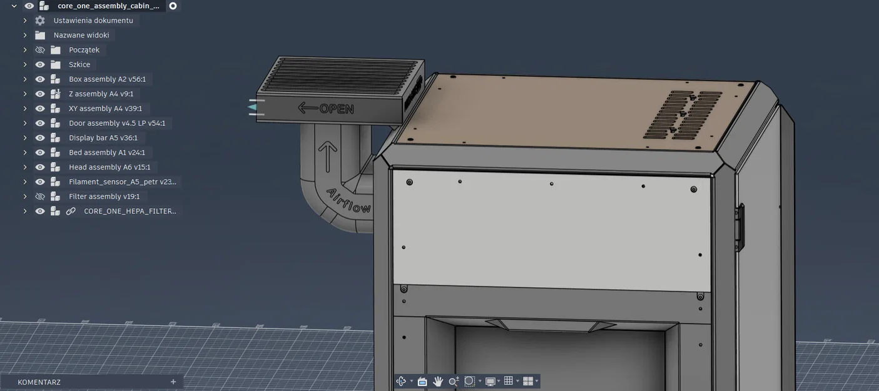Click the Grid and Snaps icon
Viewport: 879px width, 391px height.
point(509,381)
